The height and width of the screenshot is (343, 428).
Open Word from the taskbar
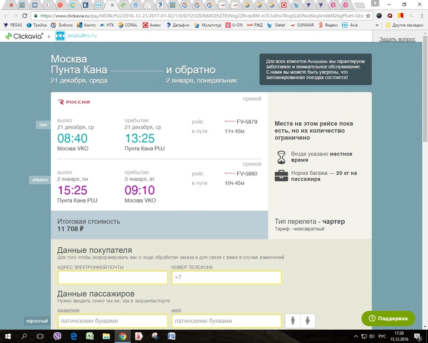point(171,336)
